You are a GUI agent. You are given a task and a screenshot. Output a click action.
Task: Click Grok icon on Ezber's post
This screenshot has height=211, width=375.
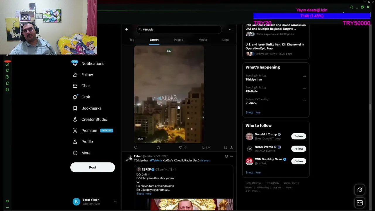click(226, 156)
